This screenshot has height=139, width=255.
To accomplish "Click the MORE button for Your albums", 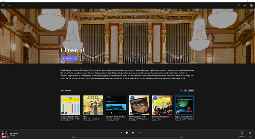I will (191, 91).
